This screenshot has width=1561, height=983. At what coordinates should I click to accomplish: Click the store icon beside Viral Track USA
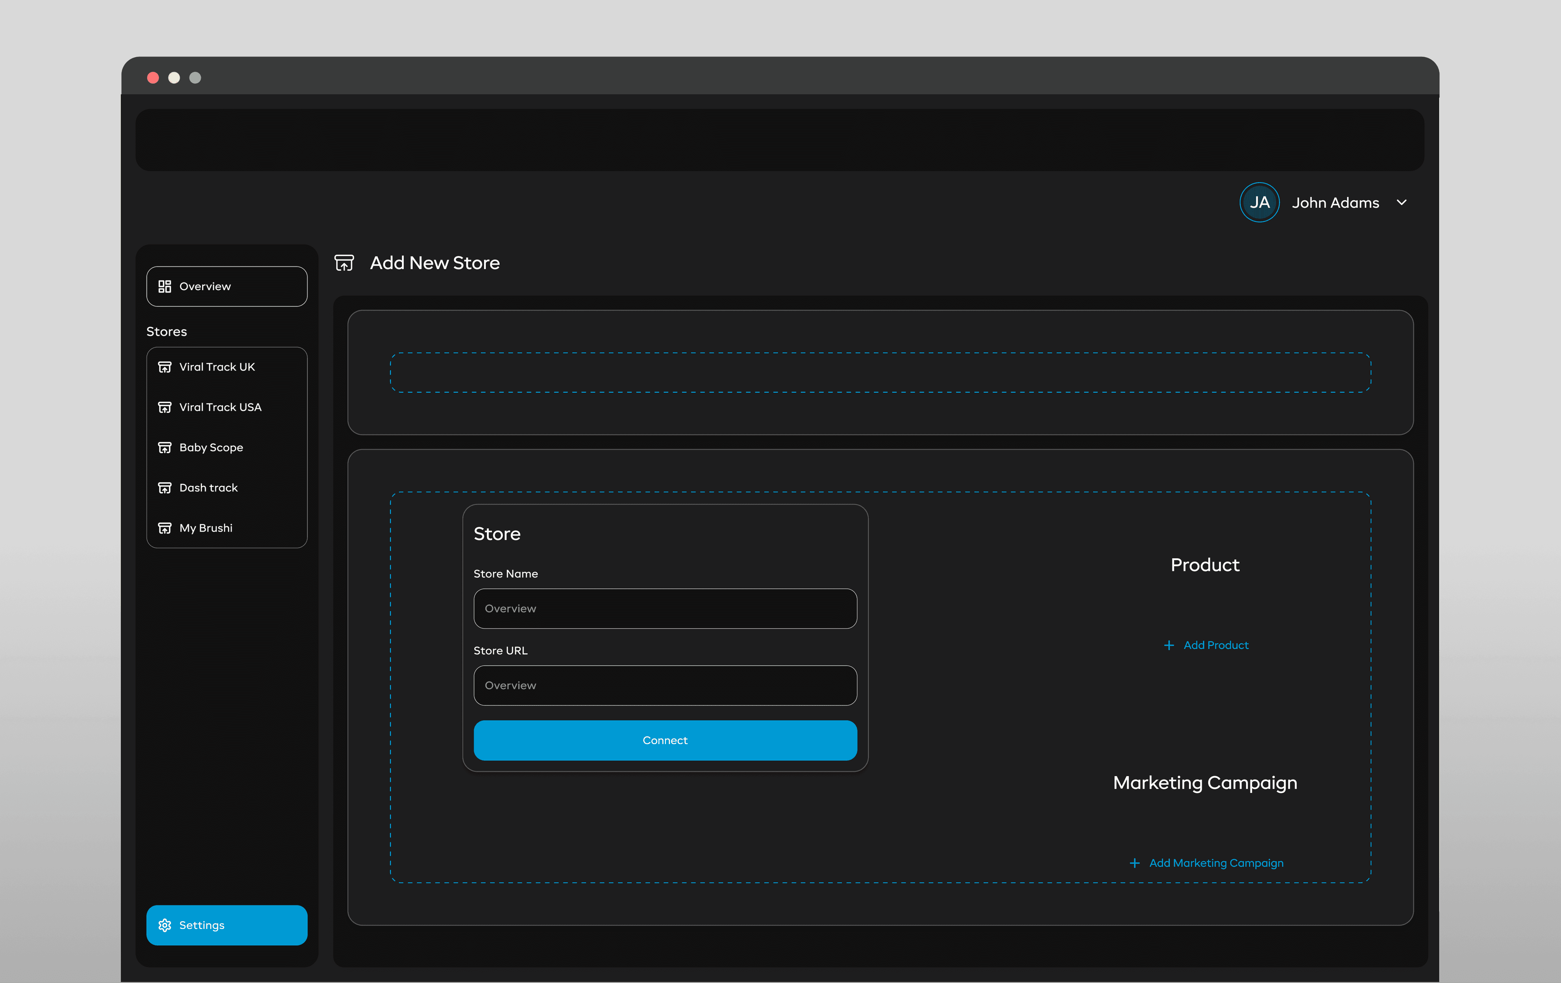165,407
